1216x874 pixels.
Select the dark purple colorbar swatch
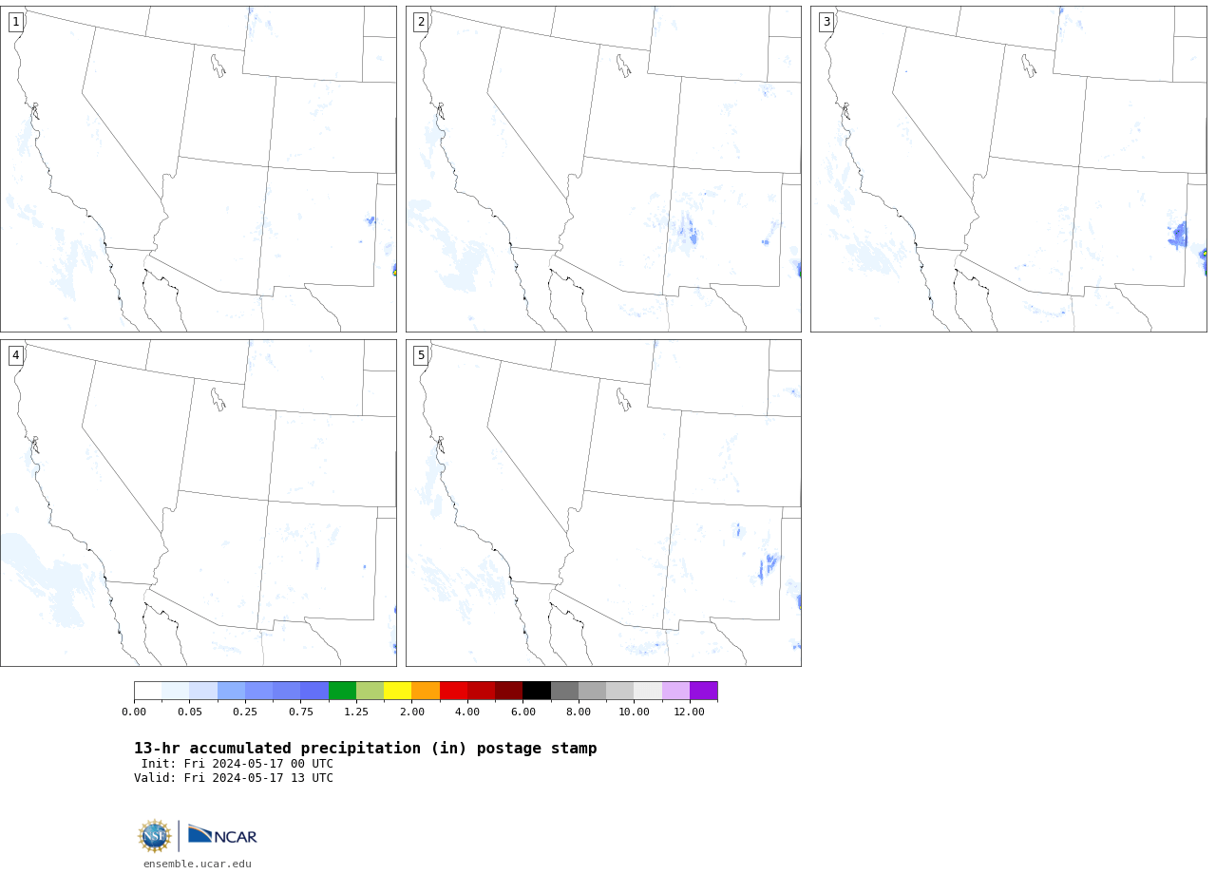(704, 691)
